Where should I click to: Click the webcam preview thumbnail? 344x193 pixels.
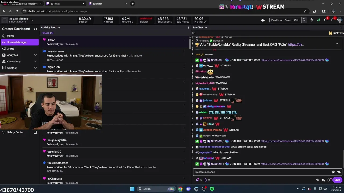(x=51, y=102)
